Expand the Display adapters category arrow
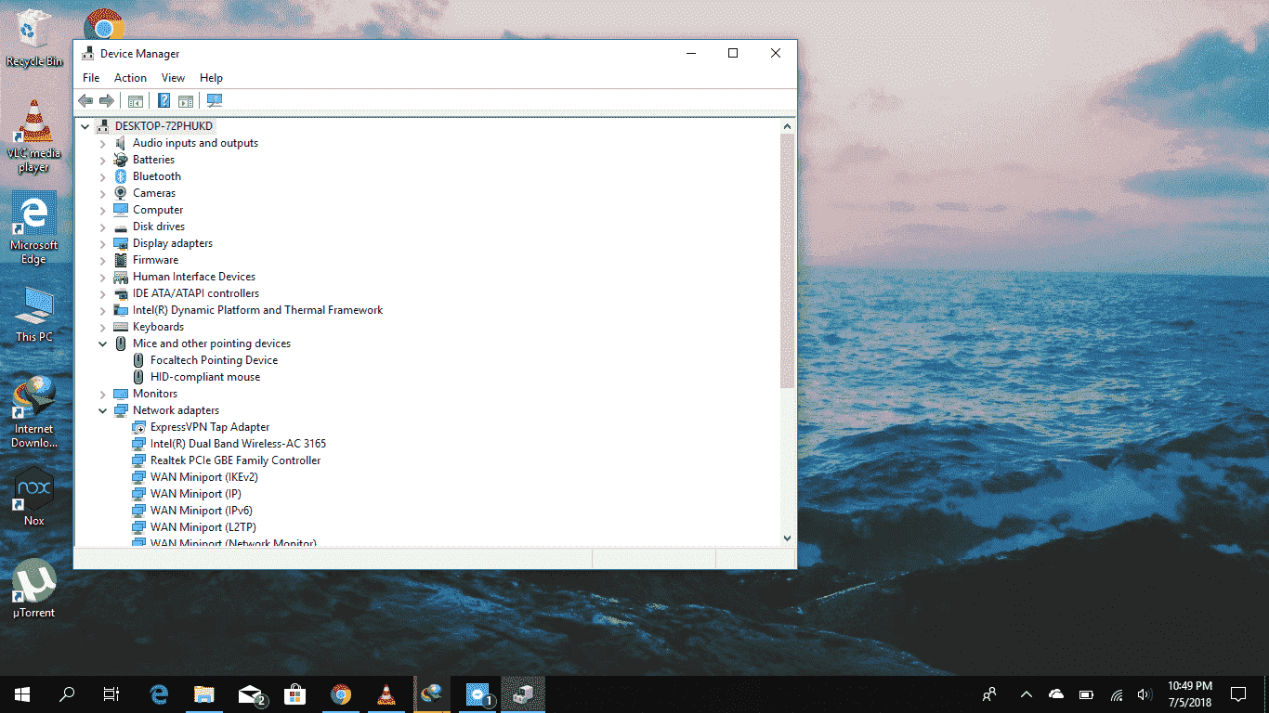Image resolution: width=1269 pixels, height=713 pixels. [102, 243]
